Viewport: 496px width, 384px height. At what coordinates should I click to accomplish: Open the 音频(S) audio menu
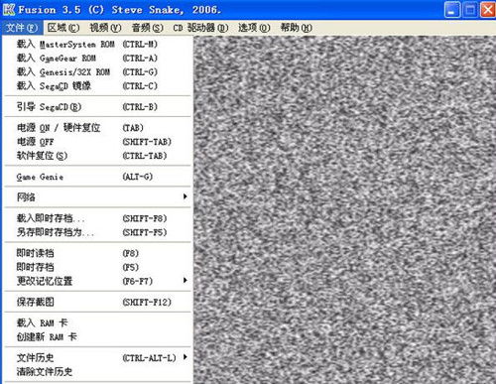point(148,28)
